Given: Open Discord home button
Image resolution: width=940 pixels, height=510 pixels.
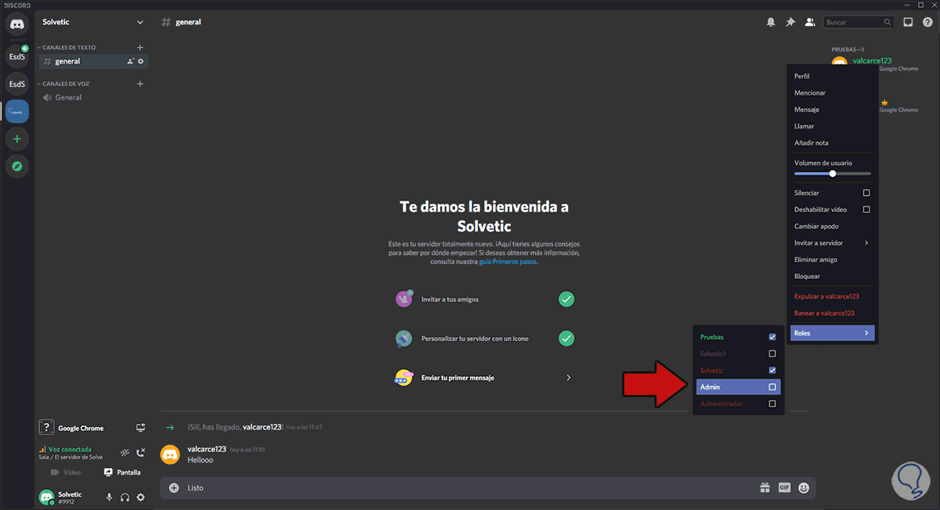Looking at the screenshot, I should point(16,24).
